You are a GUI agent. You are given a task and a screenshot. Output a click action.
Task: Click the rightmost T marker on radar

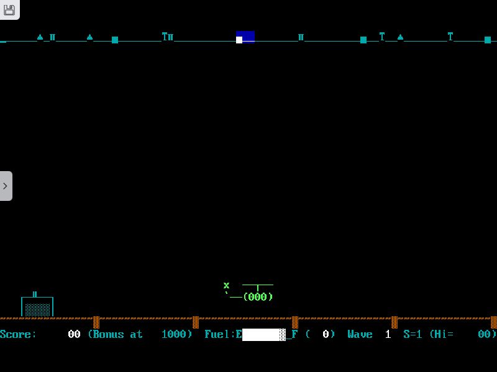coord(450,37)
